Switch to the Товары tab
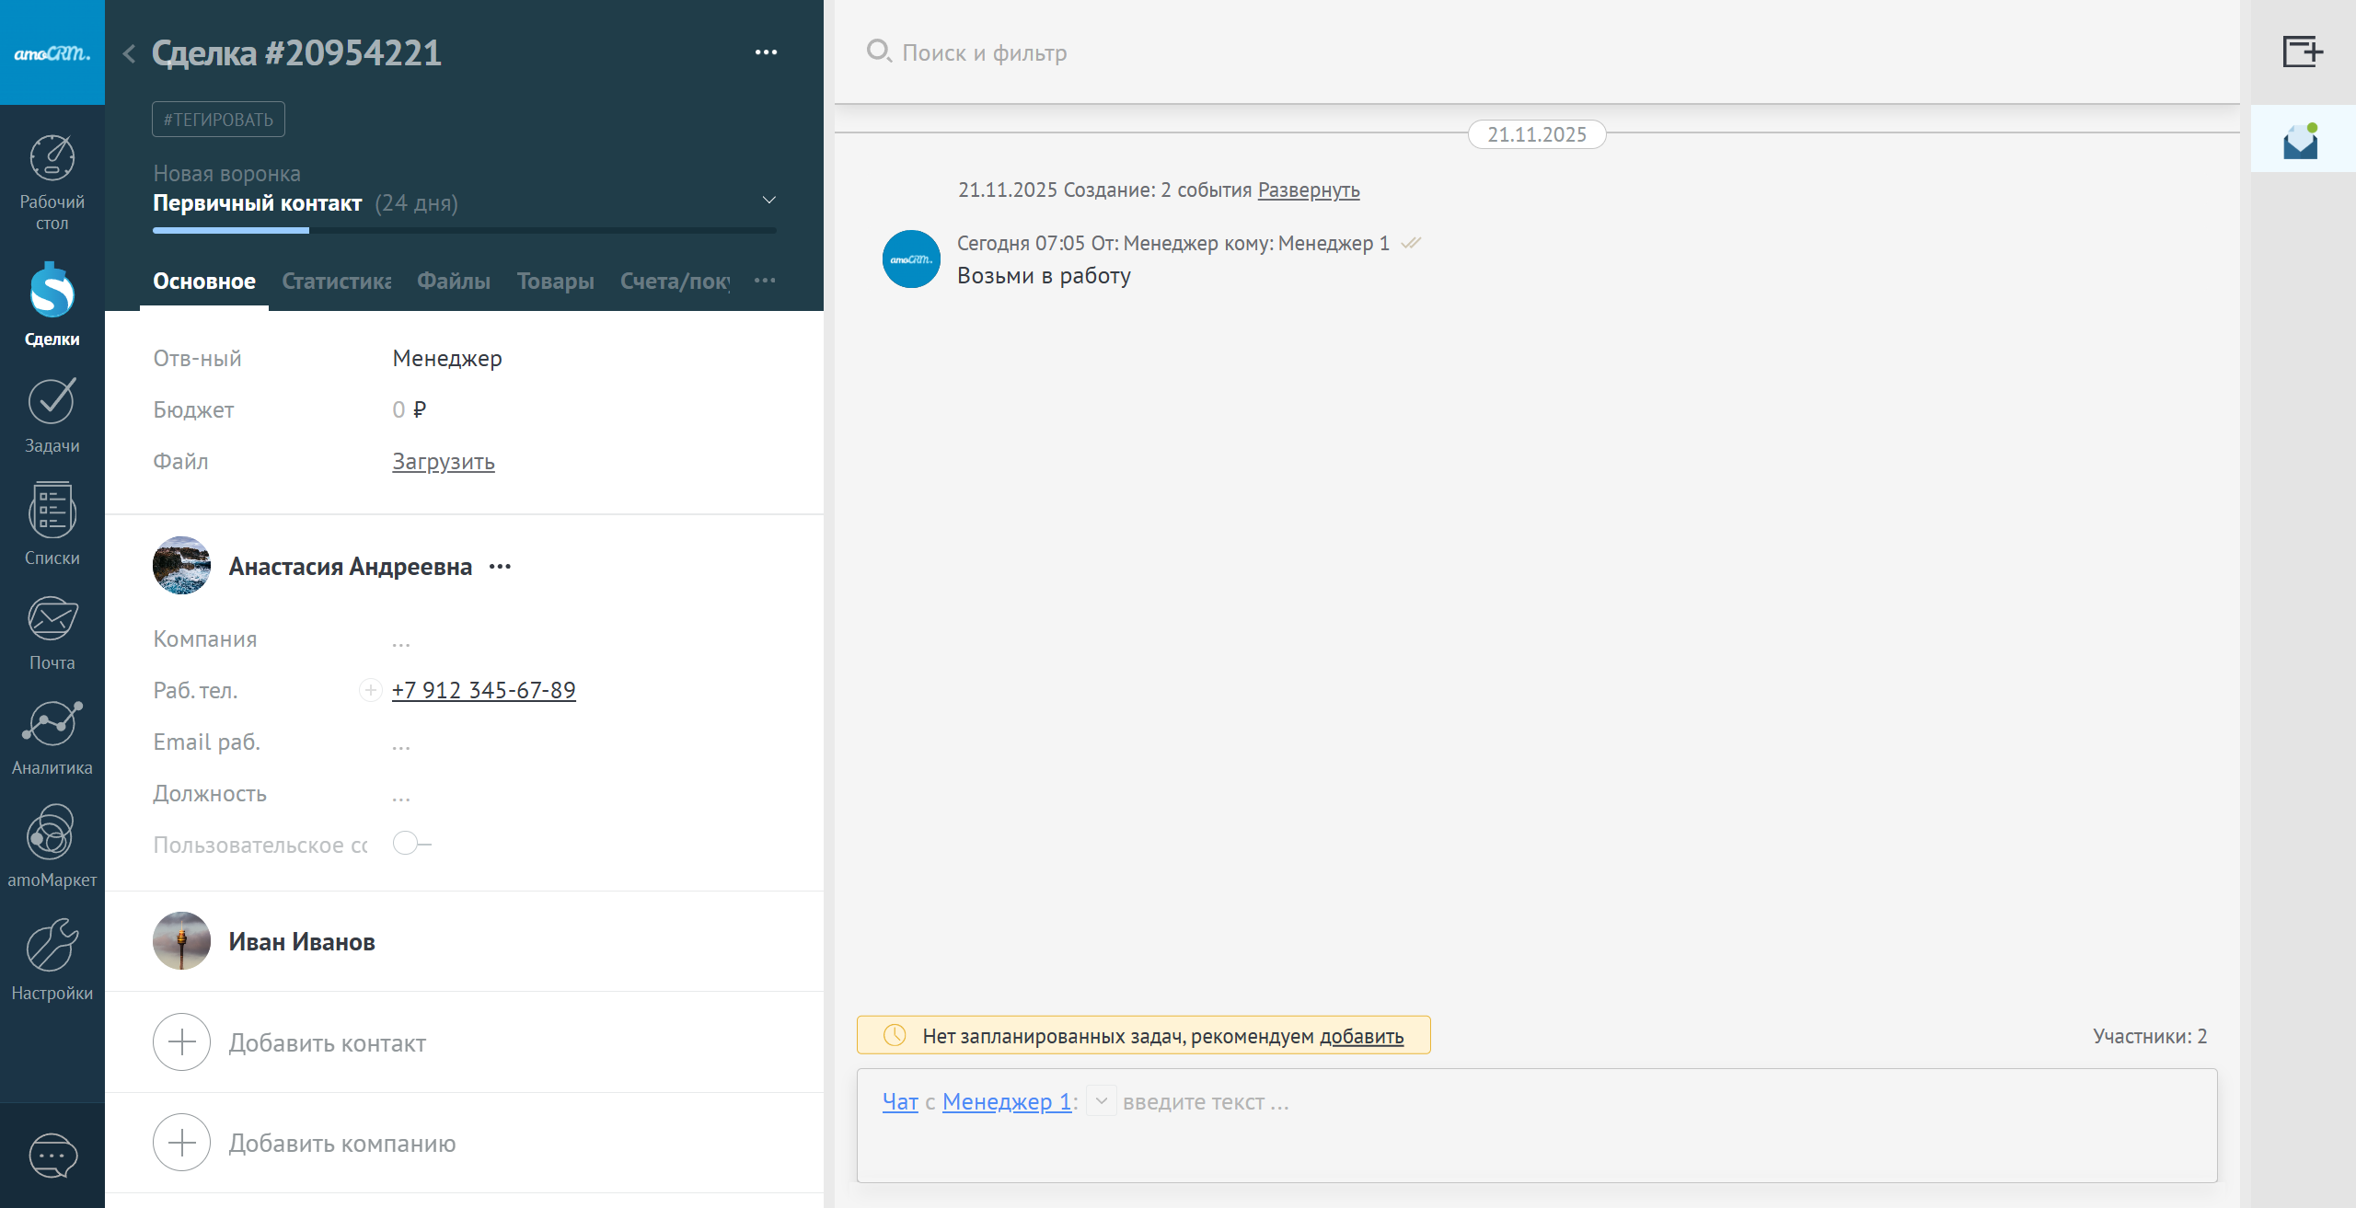 click(x=555, y=282)
